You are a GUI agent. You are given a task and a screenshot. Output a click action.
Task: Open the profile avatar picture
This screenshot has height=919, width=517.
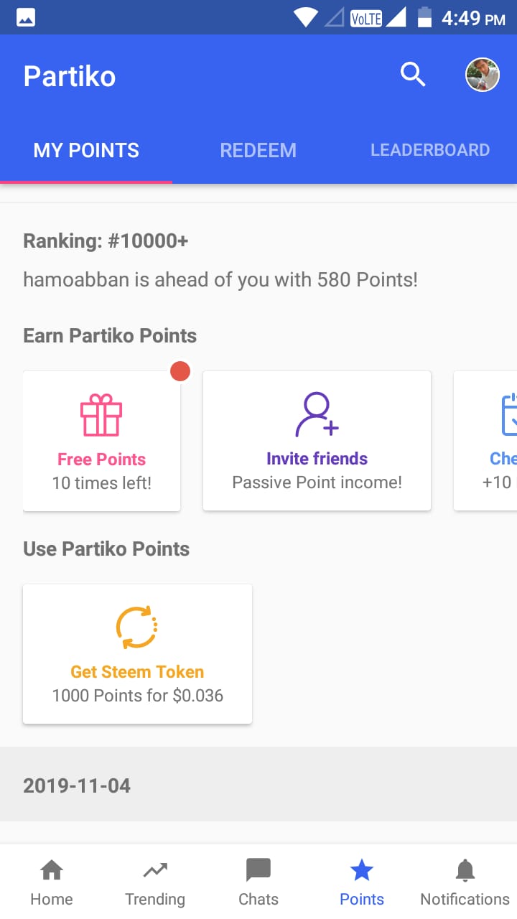[483, 75]
